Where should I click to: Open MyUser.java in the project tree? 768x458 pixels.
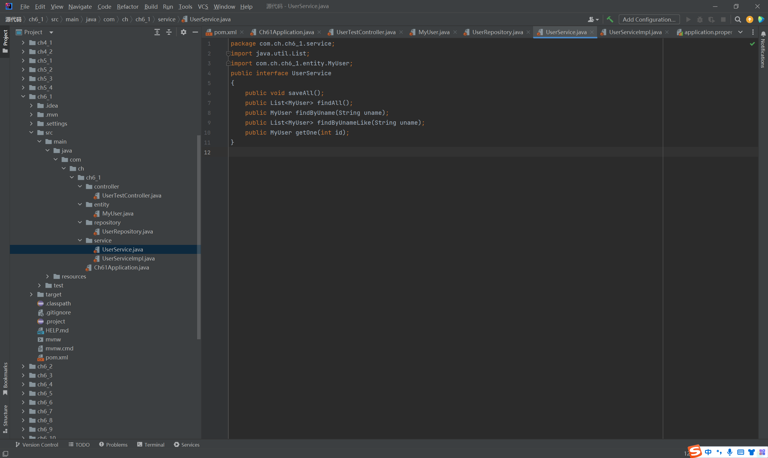click(118, 213)
